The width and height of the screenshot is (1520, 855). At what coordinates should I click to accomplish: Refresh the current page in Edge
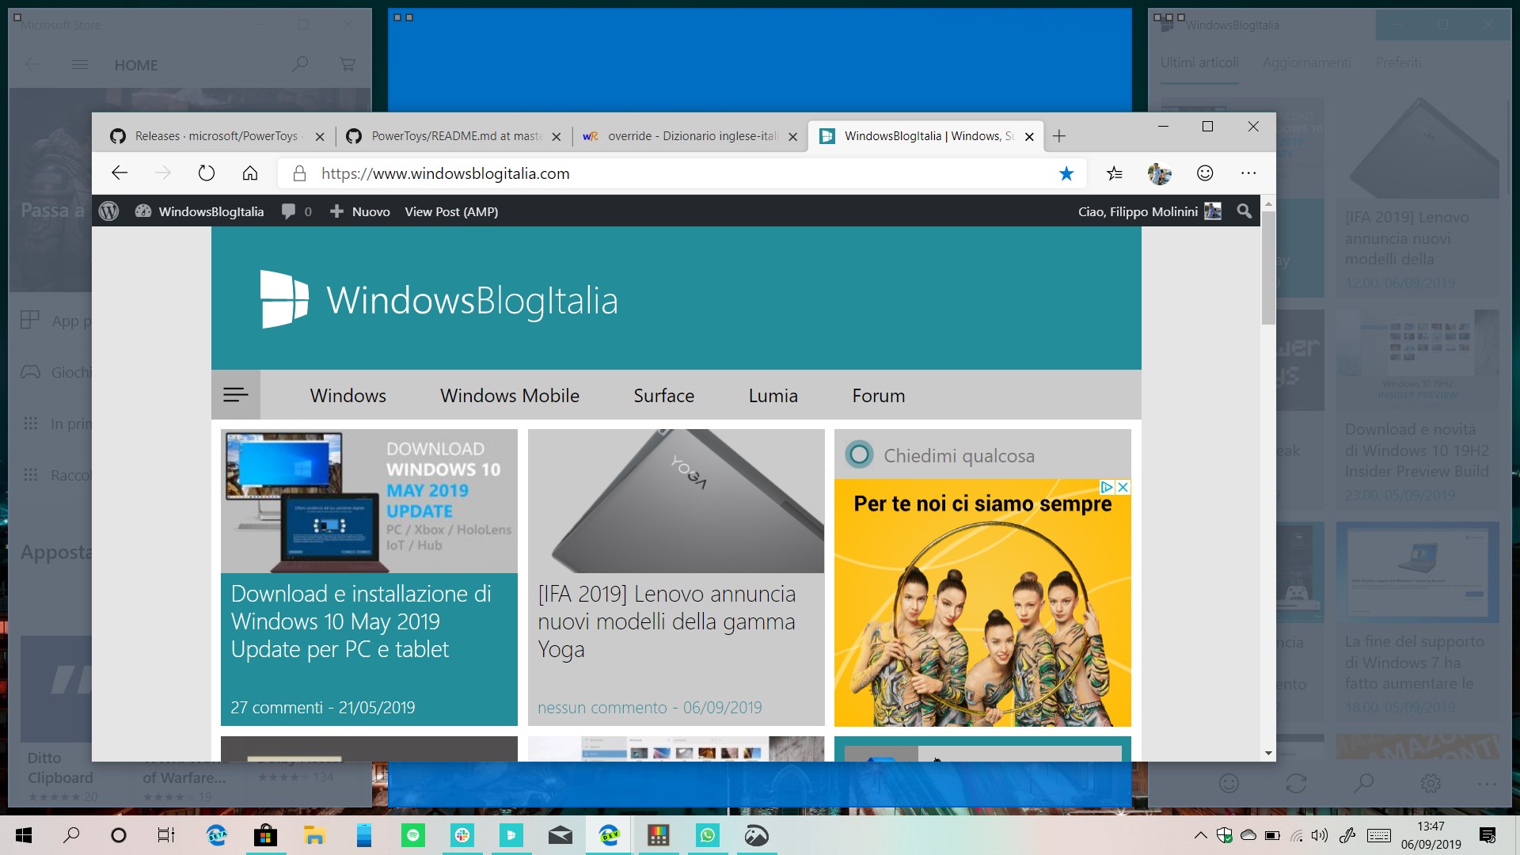pyautogui.click(x=207, y=173)
